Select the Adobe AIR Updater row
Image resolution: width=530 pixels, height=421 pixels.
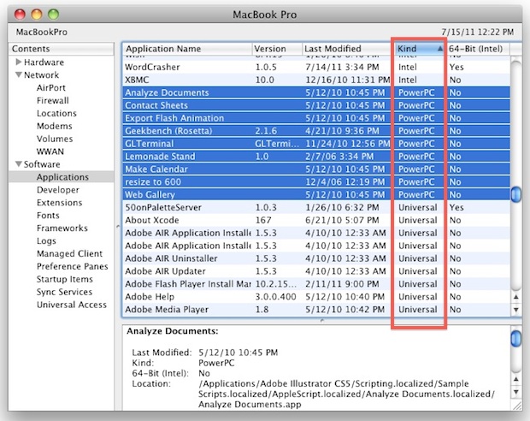click(x=316, y=271)
